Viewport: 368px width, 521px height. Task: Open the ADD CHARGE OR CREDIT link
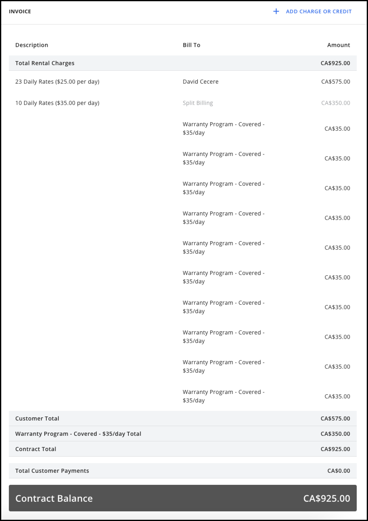coord(319,12)
